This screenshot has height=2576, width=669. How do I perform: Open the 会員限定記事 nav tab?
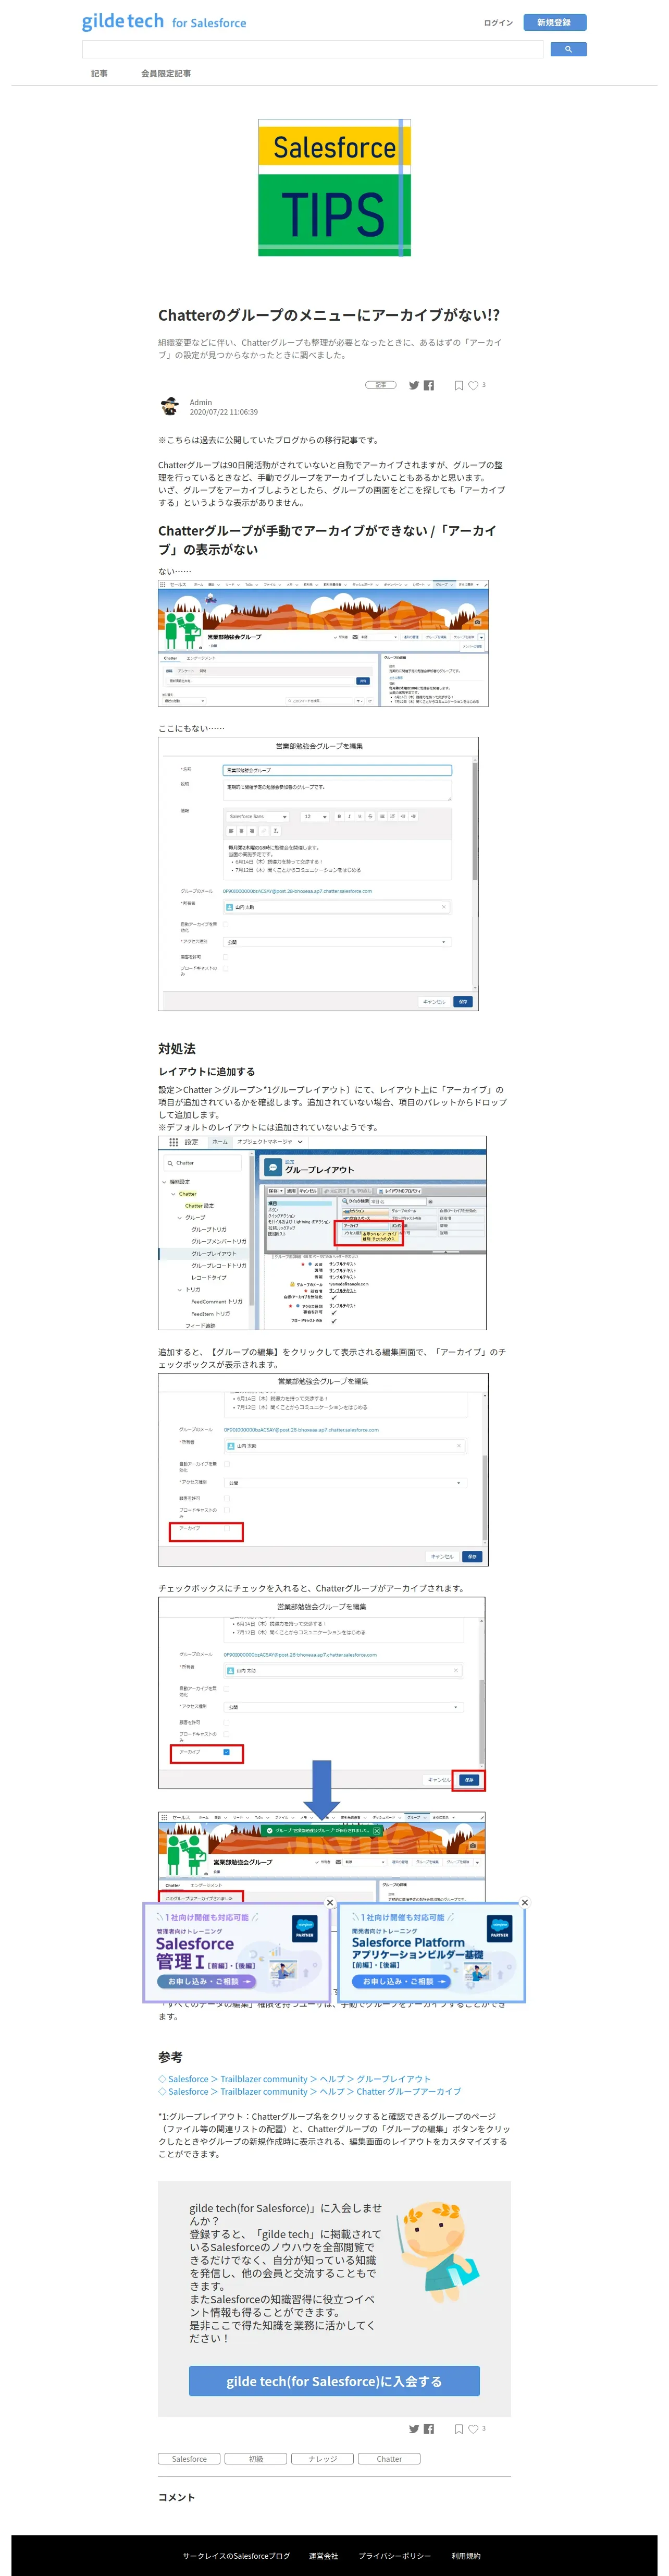(x=166, y=73)
